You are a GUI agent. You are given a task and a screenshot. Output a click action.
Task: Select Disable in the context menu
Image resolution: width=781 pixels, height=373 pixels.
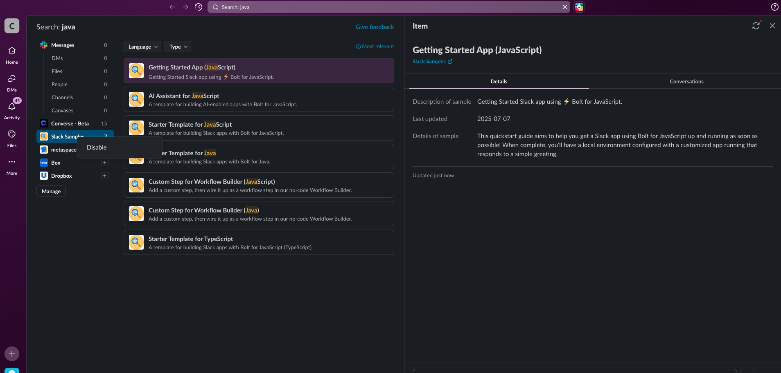pos(97,147)
